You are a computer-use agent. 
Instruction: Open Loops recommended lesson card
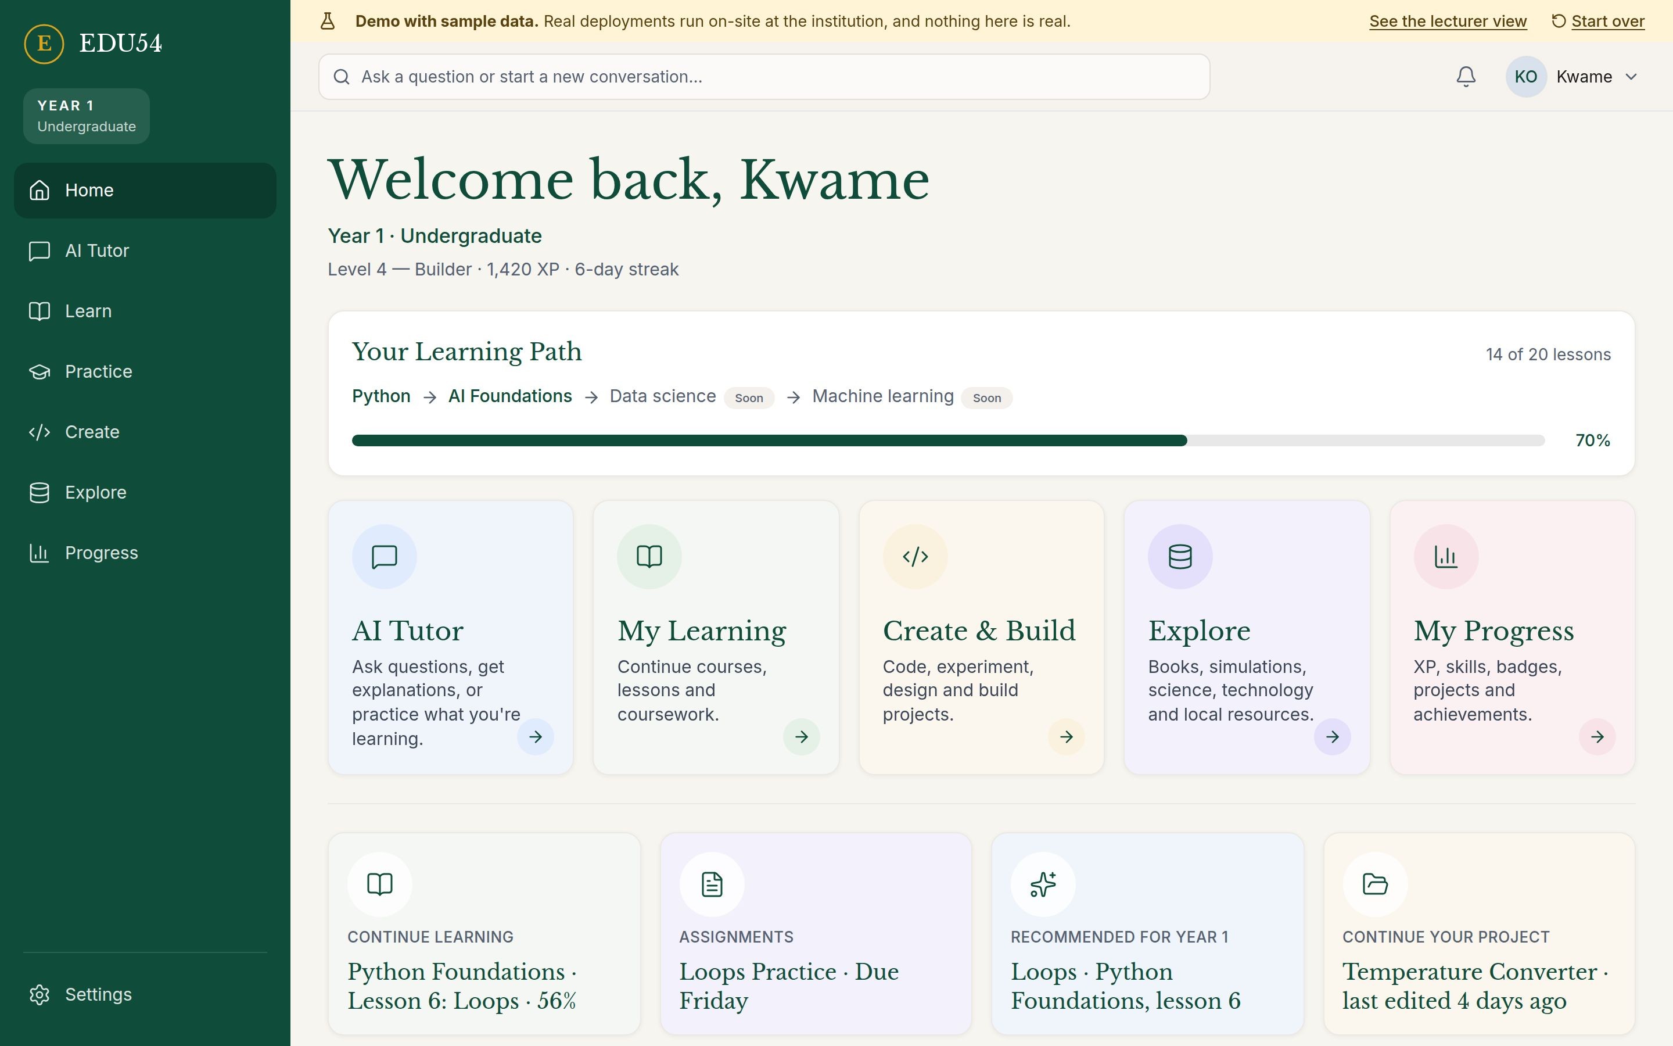click(x=1148, y=934)
